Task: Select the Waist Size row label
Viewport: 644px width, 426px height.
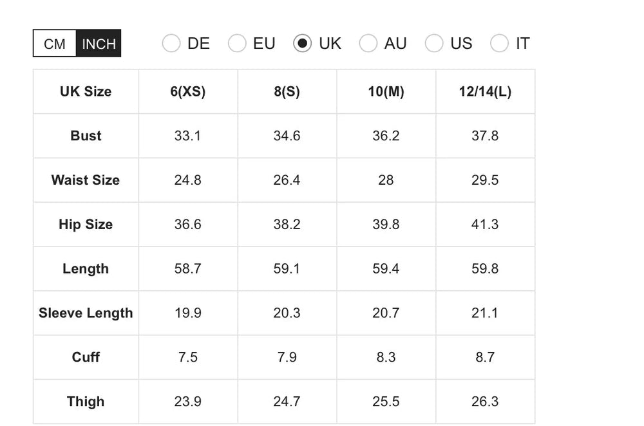Action: tap(86, 180)
